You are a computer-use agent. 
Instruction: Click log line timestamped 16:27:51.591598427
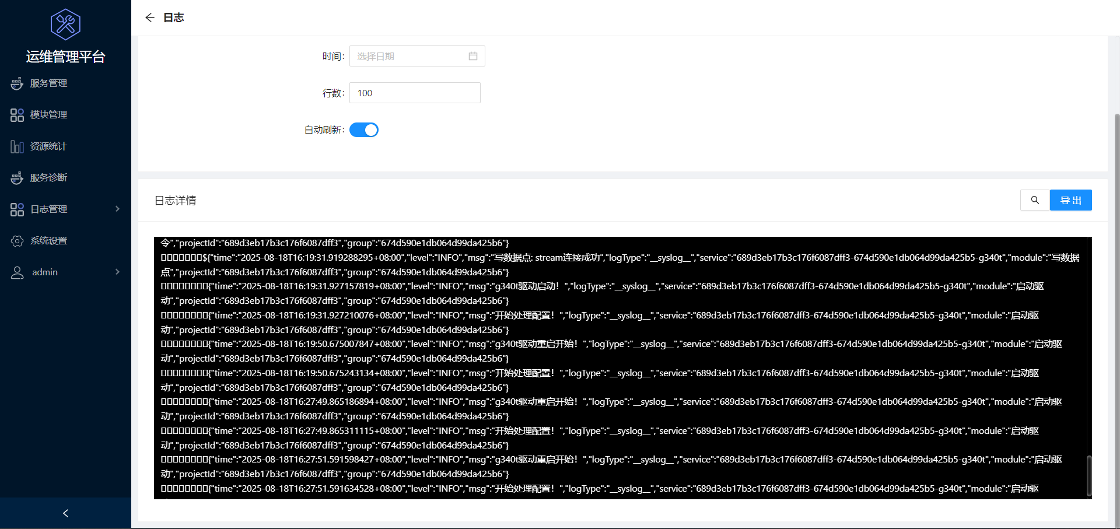611,467
